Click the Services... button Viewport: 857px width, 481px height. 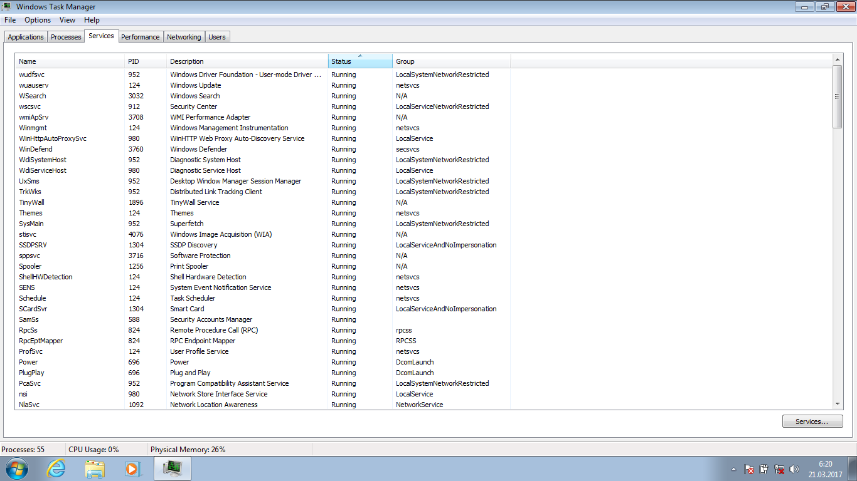click(812, 422)
